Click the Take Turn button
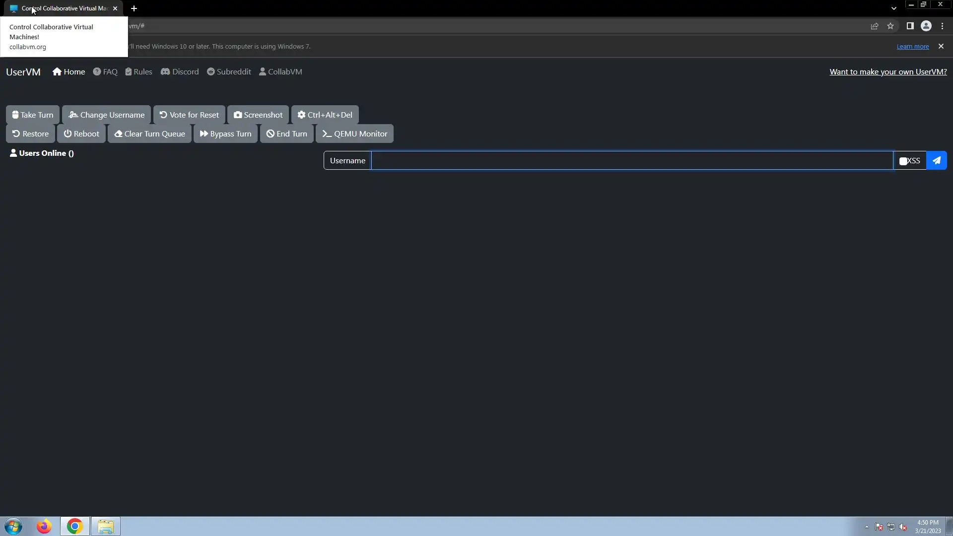 [x=33, y=115]
